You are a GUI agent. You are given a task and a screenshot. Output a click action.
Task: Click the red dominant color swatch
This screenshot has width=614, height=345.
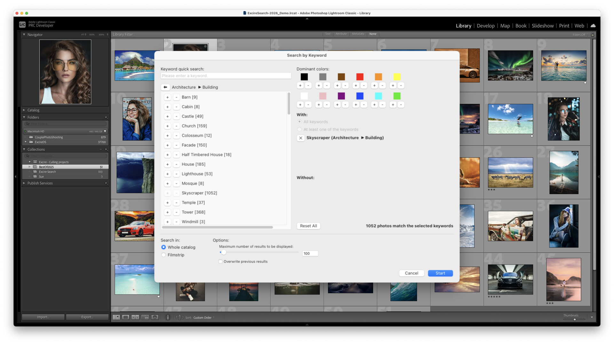click(x=360, y=77)
